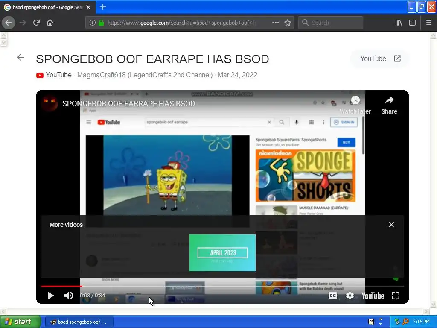The image size is (437, 328).
Task: Seek on the red video progress bar
Action: click(222, 286)
